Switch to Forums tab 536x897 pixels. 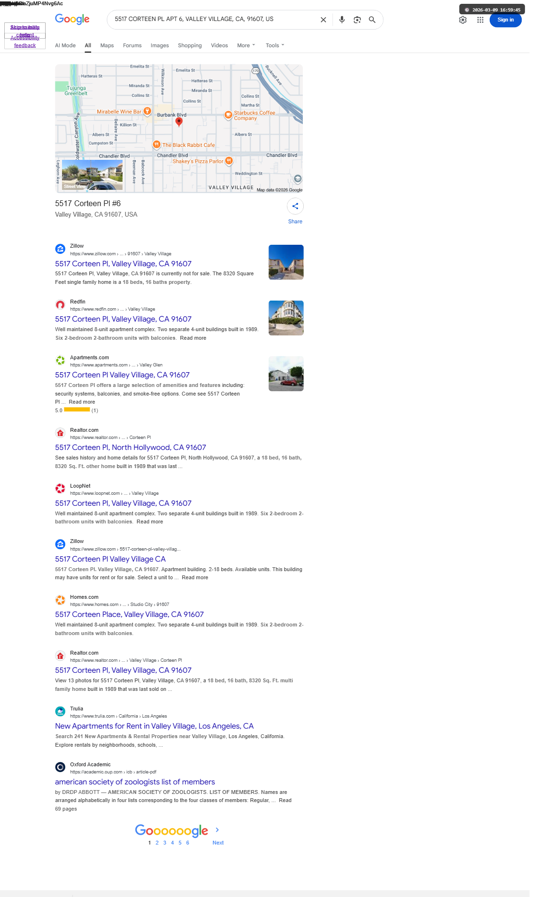132,45
